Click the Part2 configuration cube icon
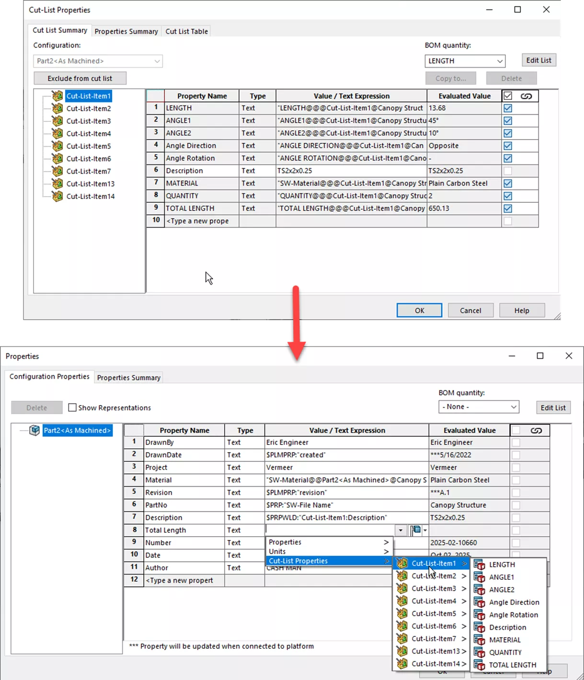 (34, 430)
